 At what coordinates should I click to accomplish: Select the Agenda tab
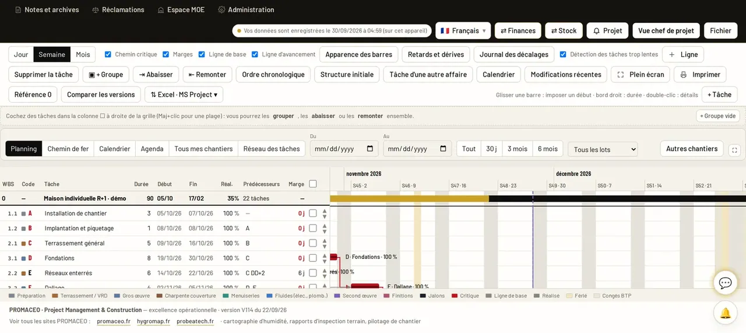pyautogui.click(x=152, y=149)
